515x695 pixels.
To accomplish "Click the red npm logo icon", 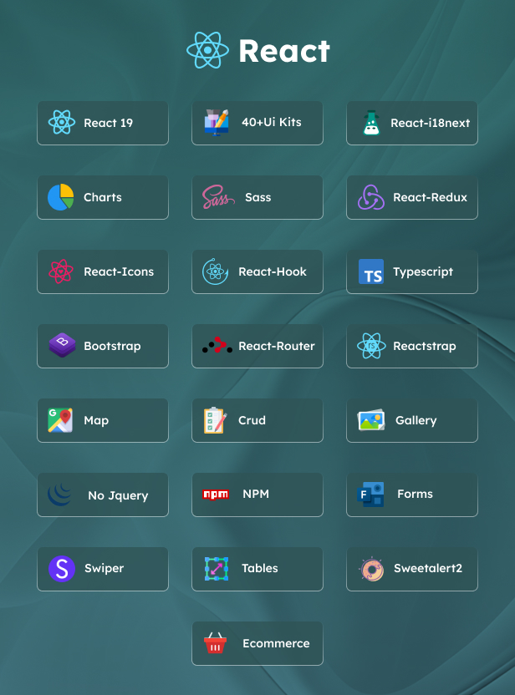I will 216,495.
